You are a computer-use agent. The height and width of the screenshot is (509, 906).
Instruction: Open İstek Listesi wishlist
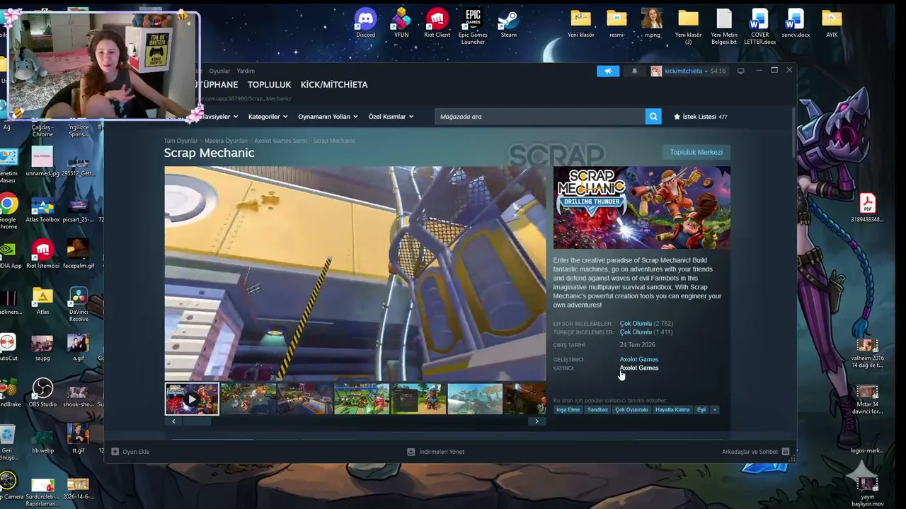coord(700,117)
